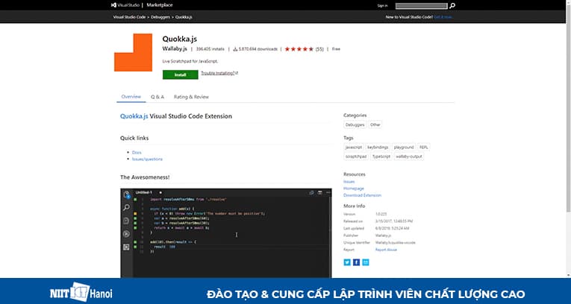The image size is (571, 304).
Task: Click the Debug icon in demo sidebar
Action: coord(126,234)
